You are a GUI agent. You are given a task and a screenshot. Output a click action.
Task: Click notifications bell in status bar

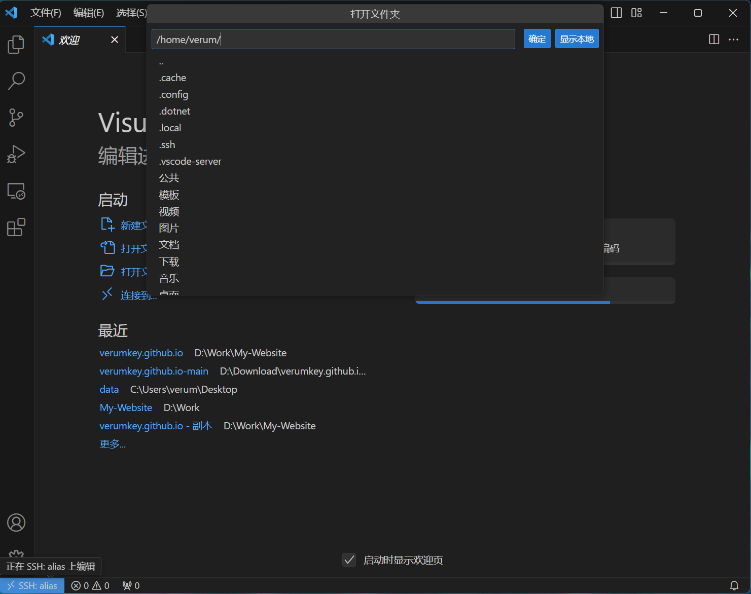point(734,585)
